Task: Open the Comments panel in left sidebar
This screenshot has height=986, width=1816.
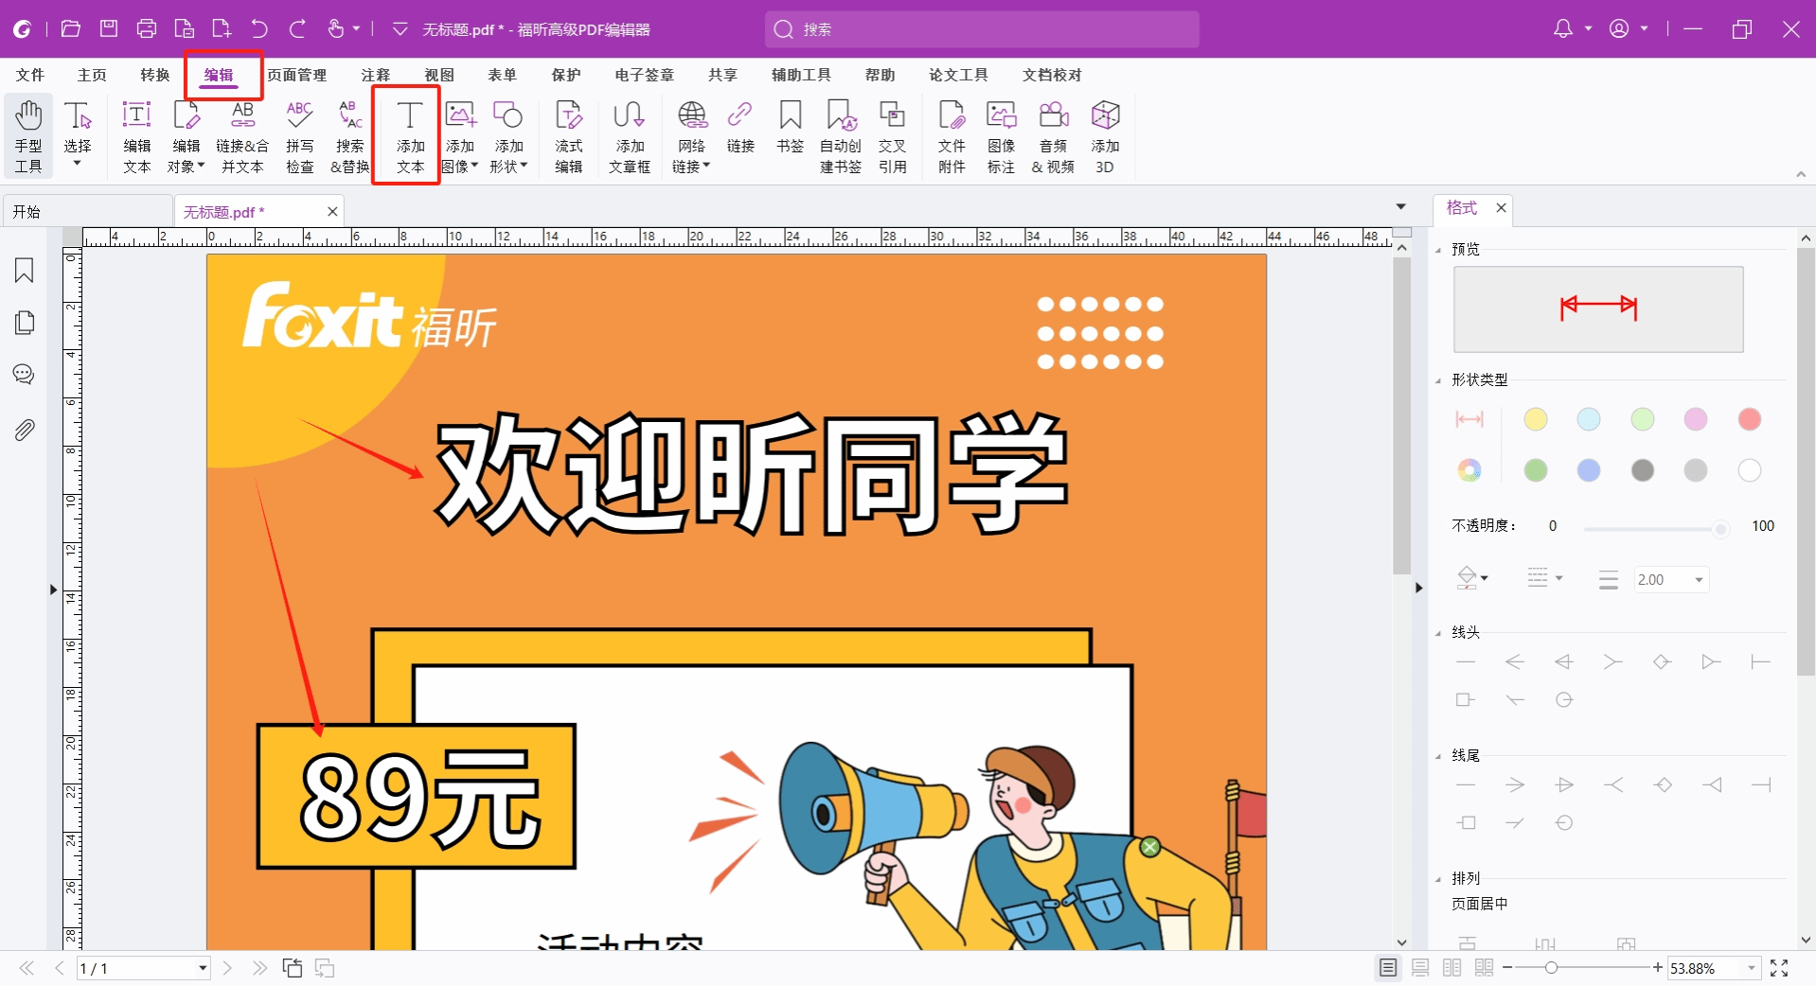Action: click(25, 375)
